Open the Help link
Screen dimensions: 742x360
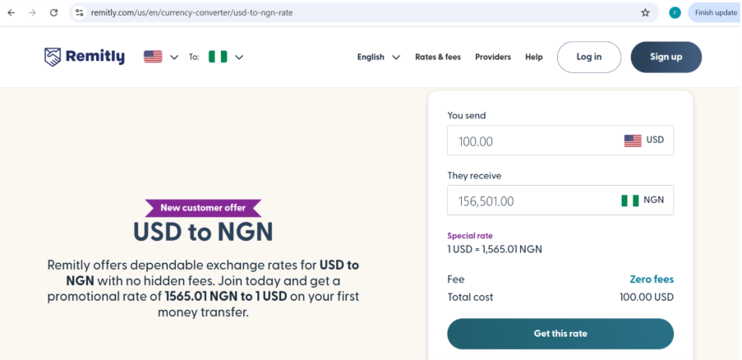tap(534, 57)
